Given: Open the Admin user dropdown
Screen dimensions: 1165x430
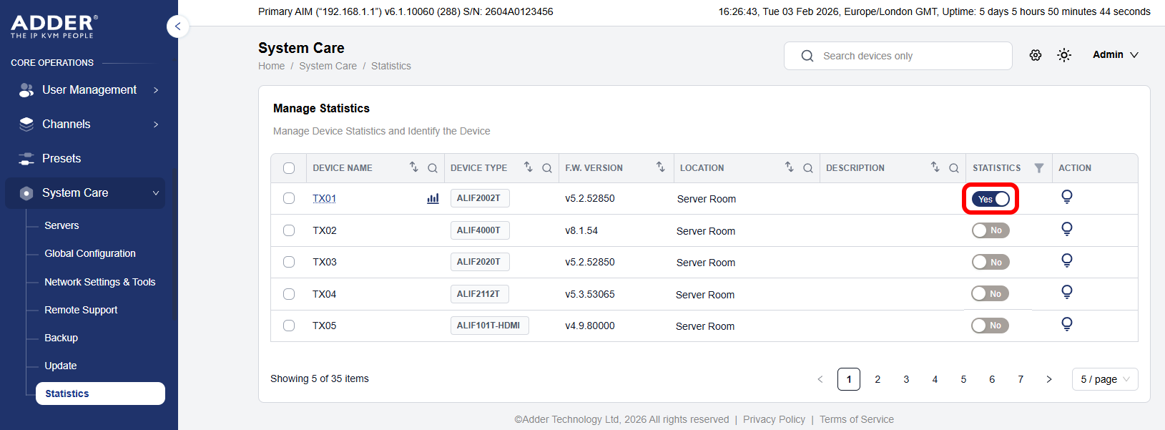Looking at the screenshot, I should pos(1115,55).
